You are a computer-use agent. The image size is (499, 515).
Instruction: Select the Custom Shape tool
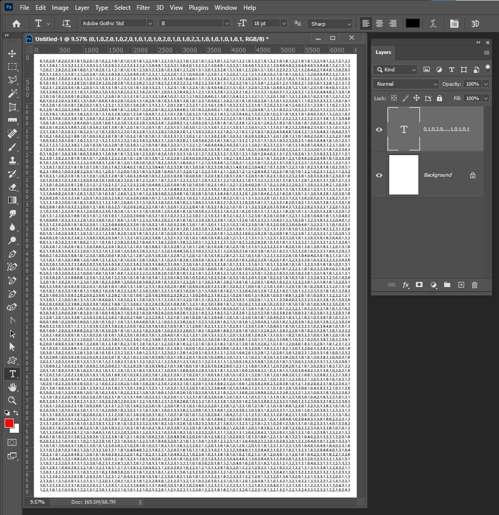click(x=12, y=361)
